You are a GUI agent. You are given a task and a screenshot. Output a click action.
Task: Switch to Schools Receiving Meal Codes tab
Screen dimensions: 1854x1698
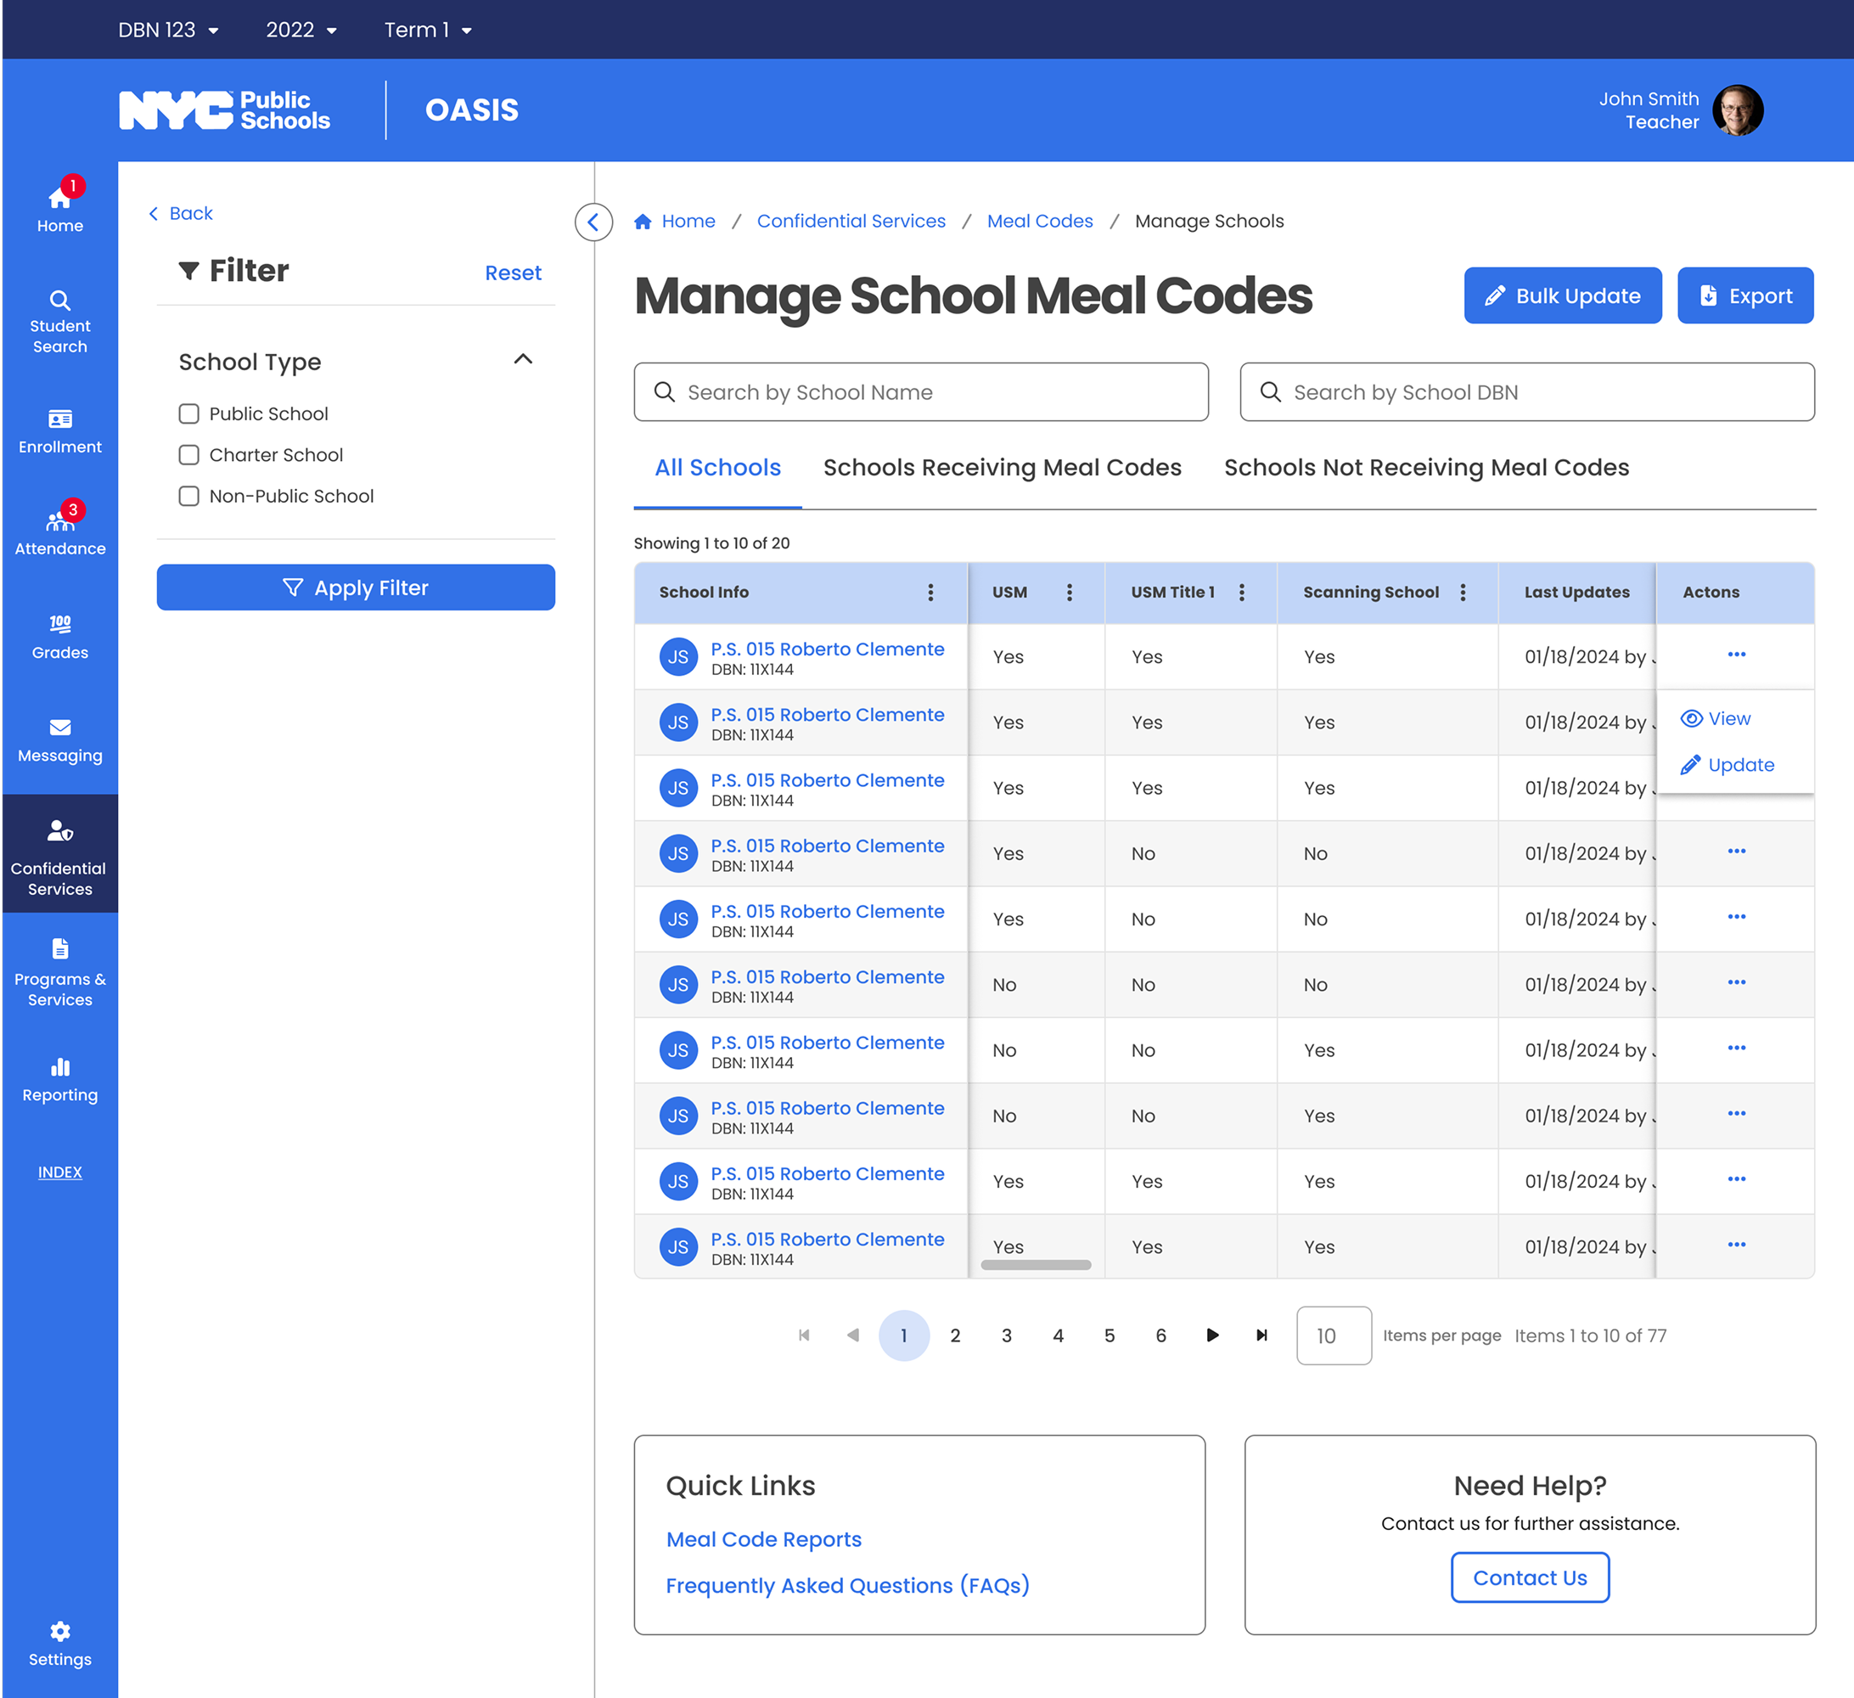point(1002,467)
